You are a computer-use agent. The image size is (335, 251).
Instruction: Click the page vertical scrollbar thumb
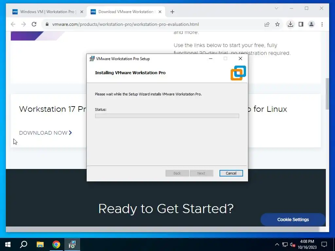[327, 94]
